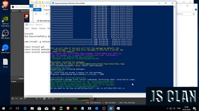Switch to Главная tab in File Explorer
199x111 pixels.
[46, 10]
